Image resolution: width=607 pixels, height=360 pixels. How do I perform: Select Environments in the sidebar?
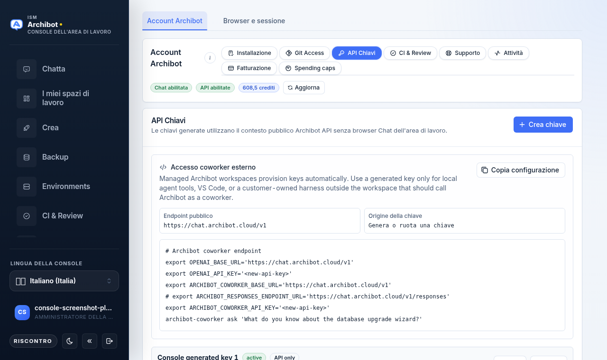[x=66, y=186]
